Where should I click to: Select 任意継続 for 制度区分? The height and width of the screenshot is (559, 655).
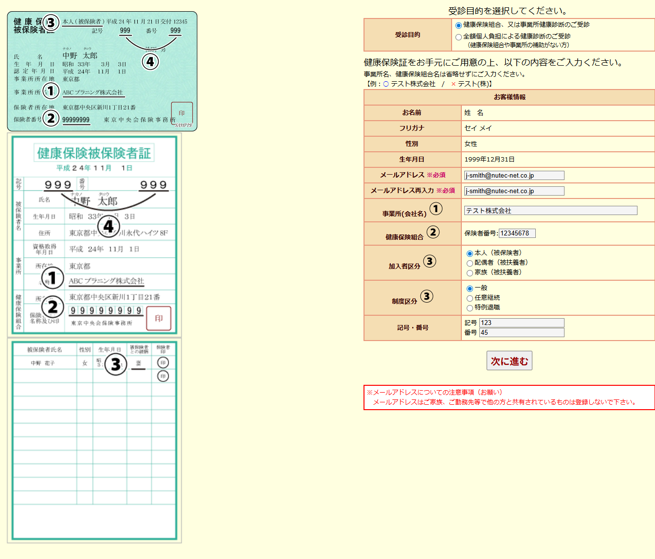tap(470, 298)
